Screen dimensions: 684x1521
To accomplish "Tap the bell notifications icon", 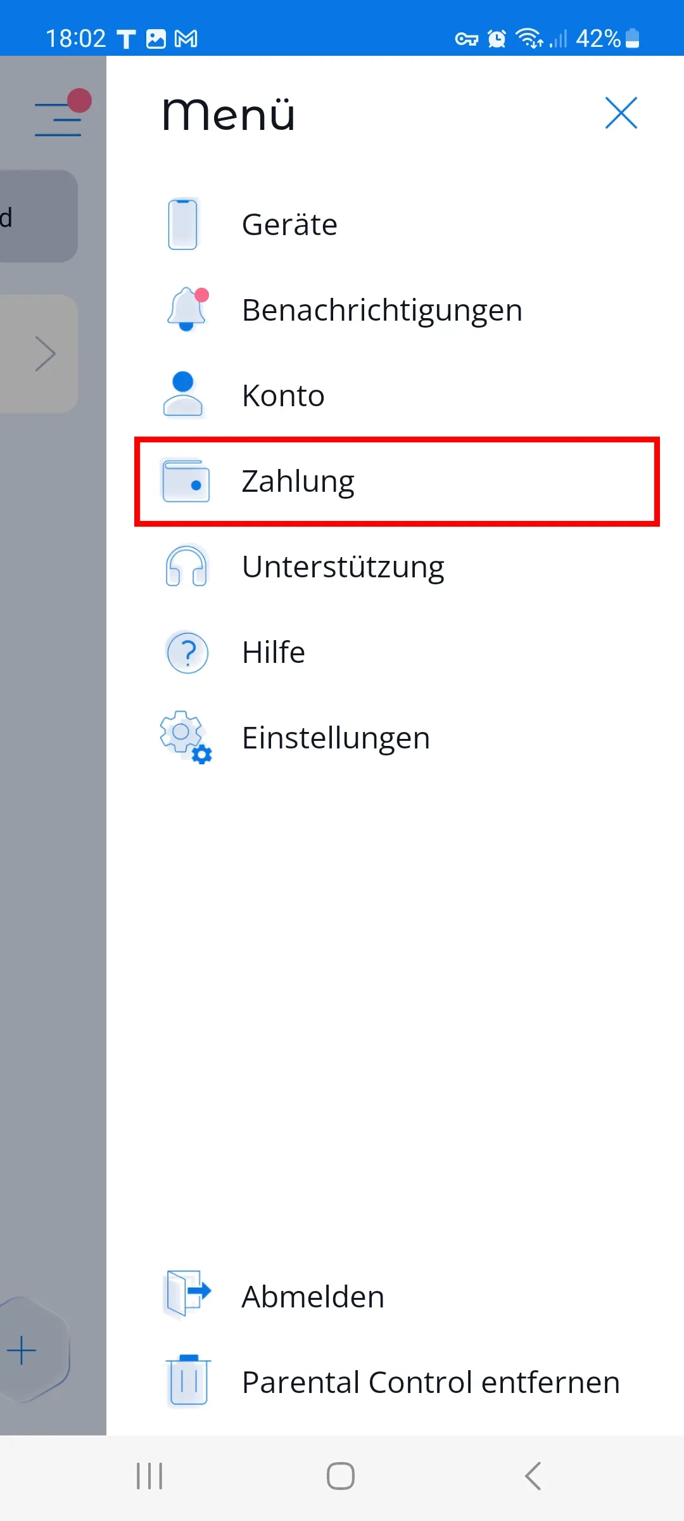I will pyautogui.click(x=186, y=309).
